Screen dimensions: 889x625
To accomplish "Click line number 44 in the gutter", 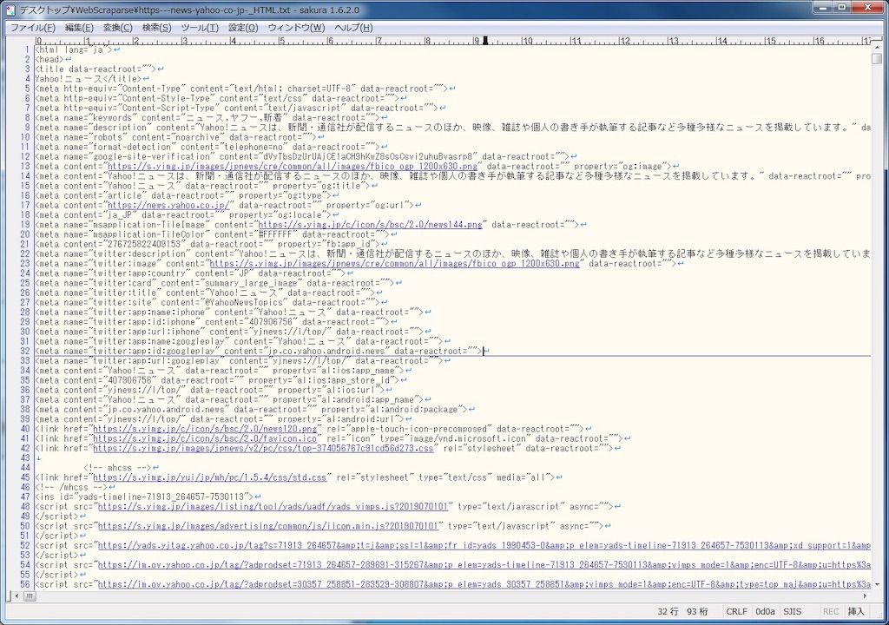I will coord(24,468).
